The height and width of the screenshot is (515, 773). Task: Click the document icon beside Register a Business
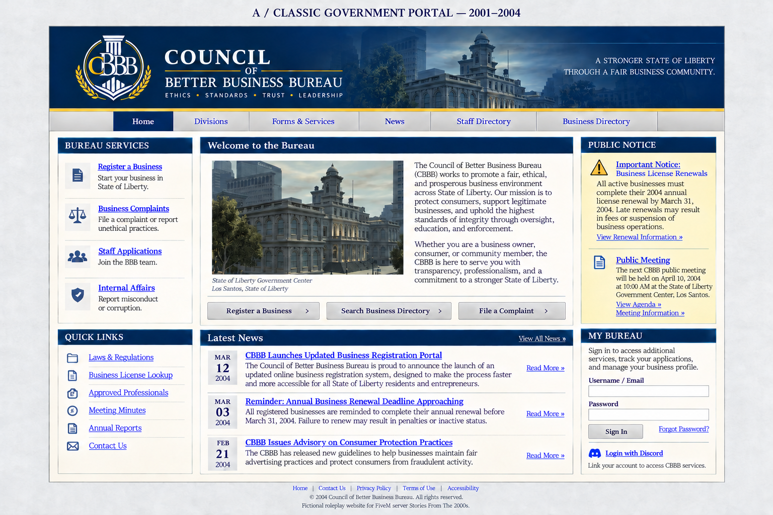(x=78, y=176)
